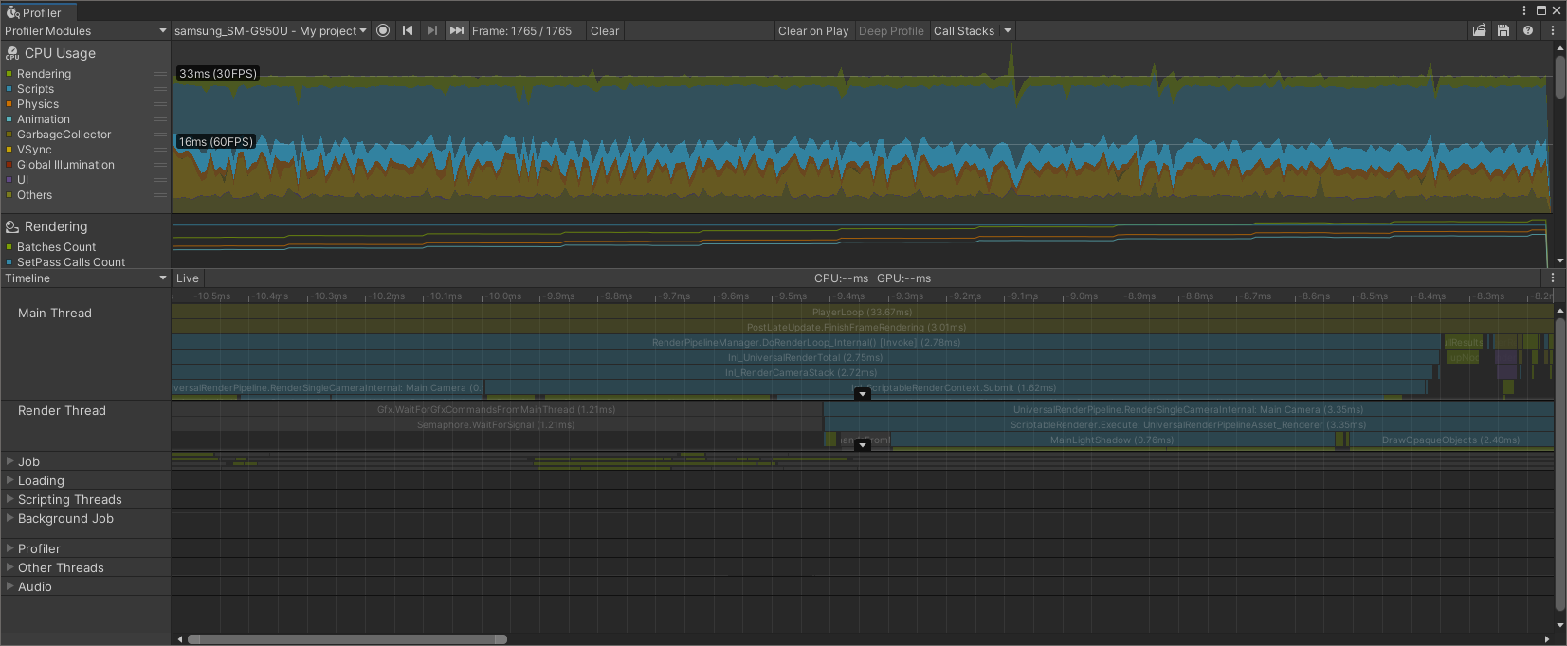Open target device selection dropdown

pos(270,30)
